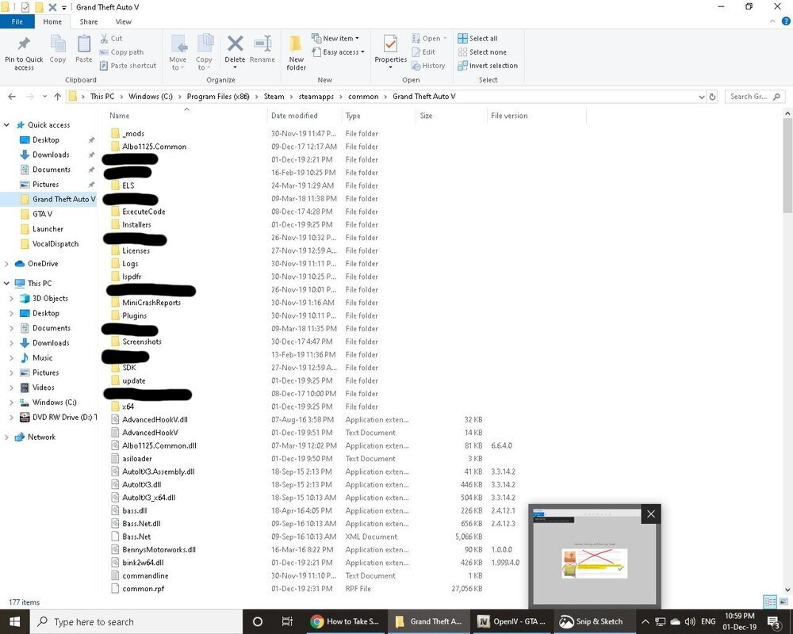Click Select all in ribbon

pyautogui.click(x=478, y=38)
